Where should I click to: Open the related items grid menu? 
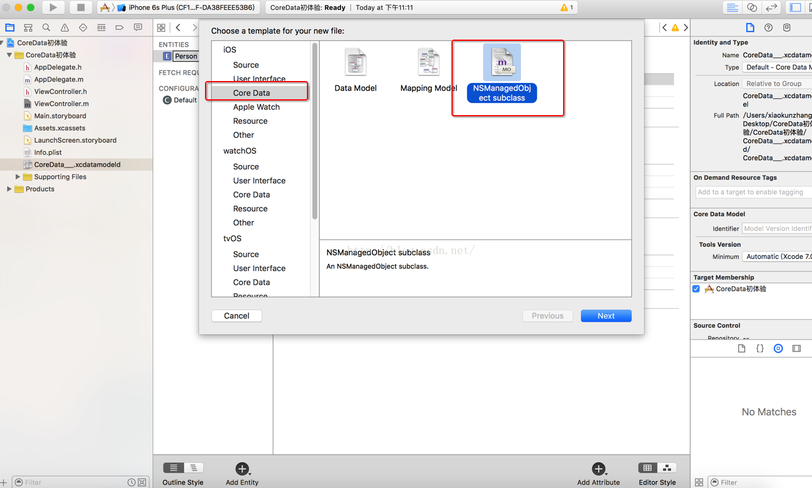tap(161, 27)
